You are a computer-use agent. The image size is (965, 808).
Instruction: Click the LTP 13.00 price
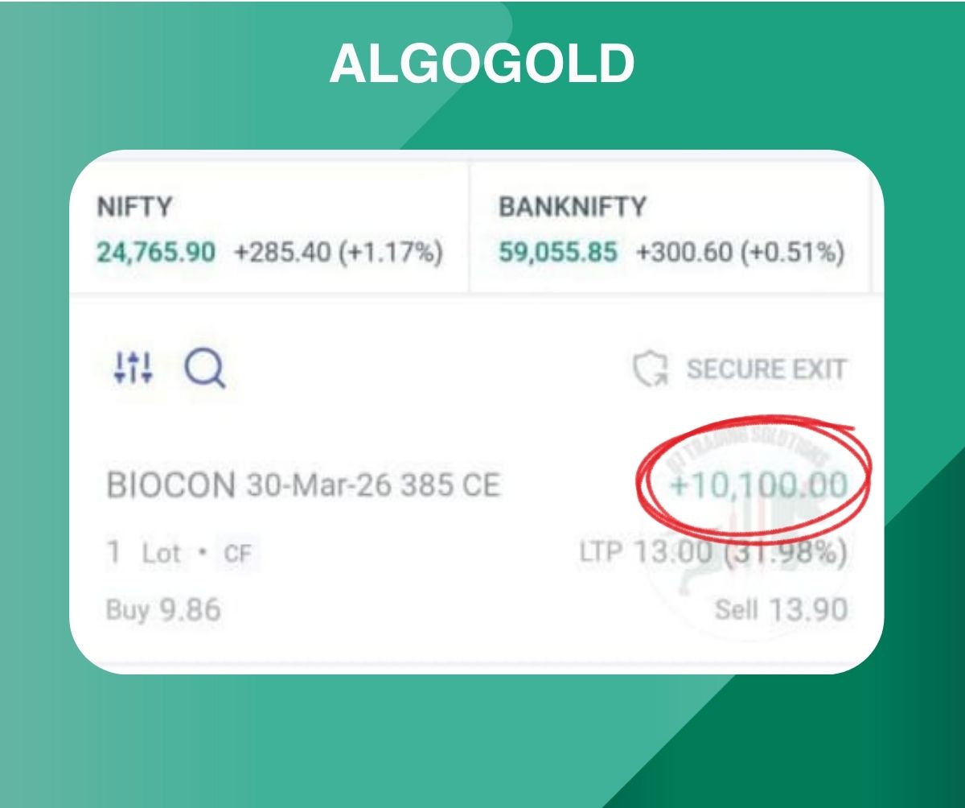coord(645,553)
